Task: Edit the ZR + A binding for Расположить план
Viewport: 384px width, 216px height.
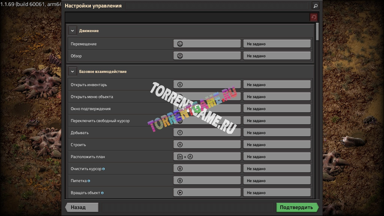Action: tap(207, 157)
